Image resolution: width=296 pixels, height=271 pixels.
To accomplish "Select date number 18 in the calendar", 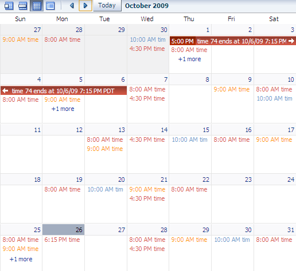I will pos(37,180).
